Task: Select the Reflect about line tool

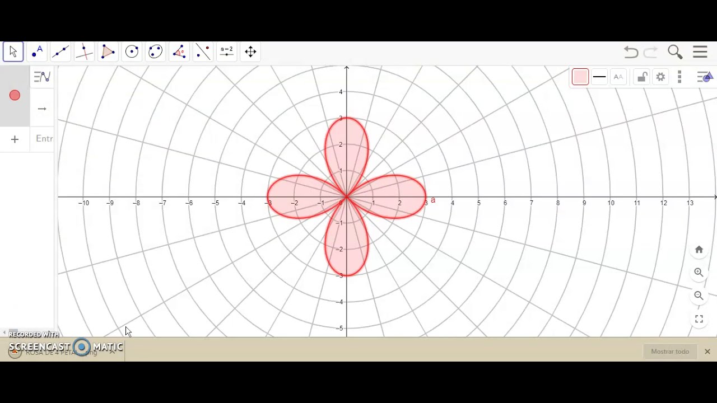Action: (203, 51)
